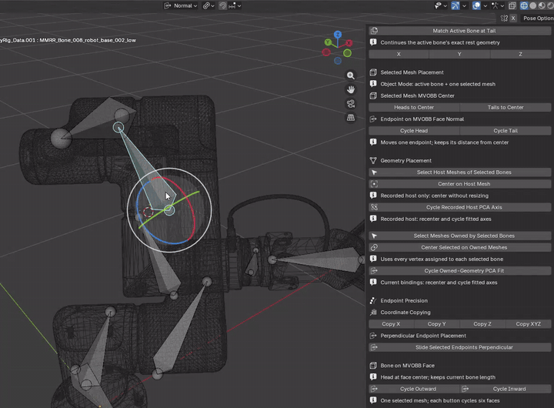The image size is (554, 408).
Task: Click Copy Y button
Action: point(437,324)
